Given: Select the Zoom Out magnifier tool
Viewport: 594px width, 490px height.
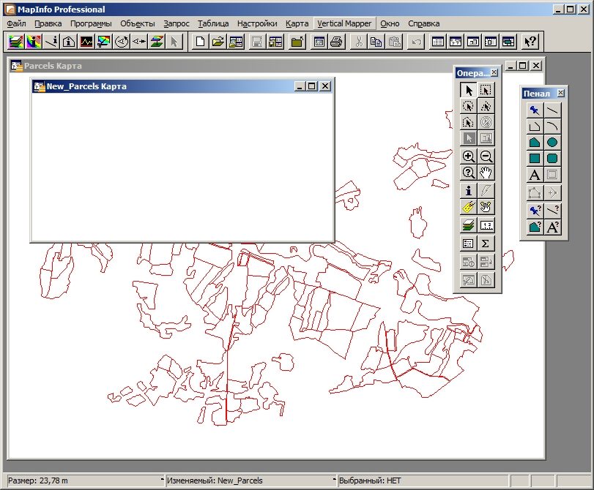Looking at the screenshot, I should click(x=486, y=156).
